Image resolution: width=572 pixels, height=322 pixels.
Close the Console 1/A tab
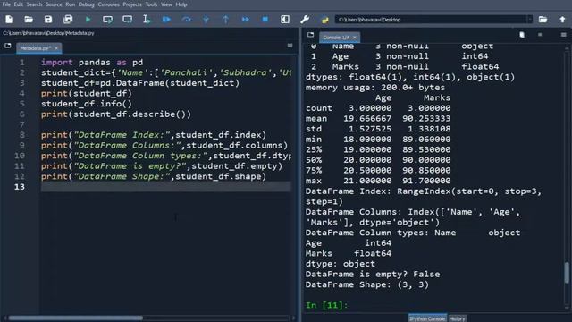355,38
